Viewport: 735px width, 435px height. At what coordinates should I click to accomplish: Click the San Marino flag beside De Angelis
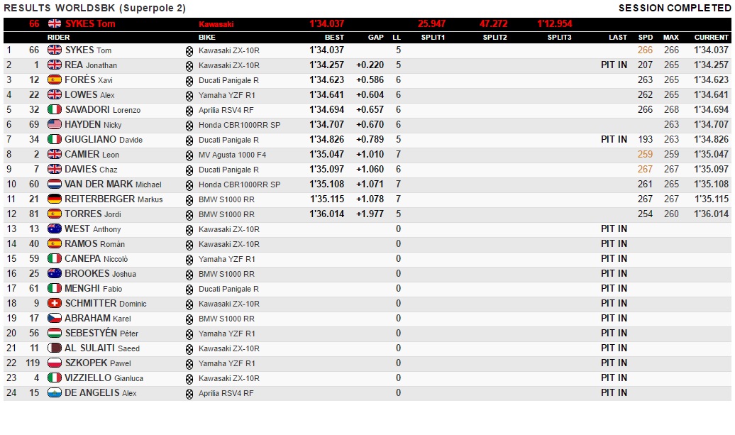55,393
